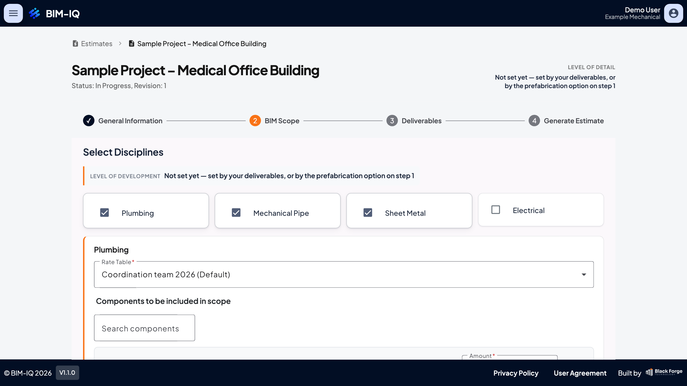Enable the Electrical discipline checkbox

[x=495, y=210]
